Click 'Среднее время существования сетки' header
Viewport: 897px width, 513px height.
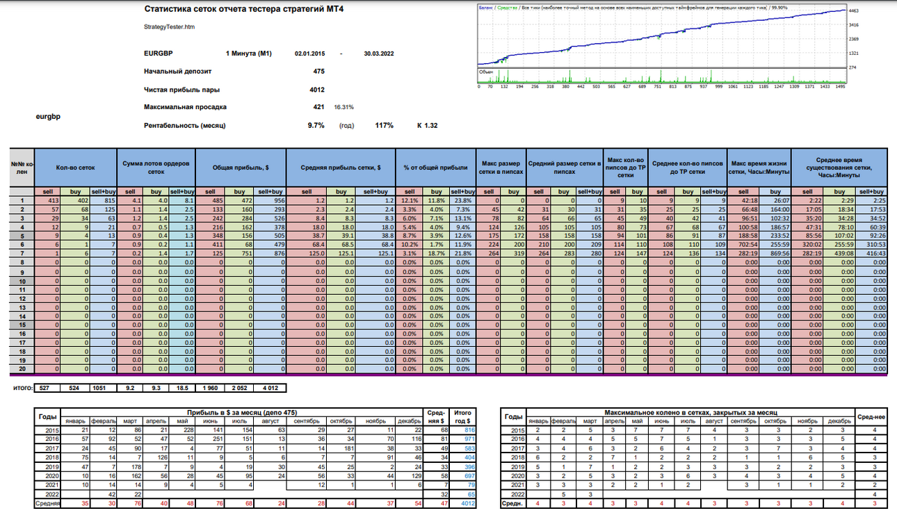(840, 168)
